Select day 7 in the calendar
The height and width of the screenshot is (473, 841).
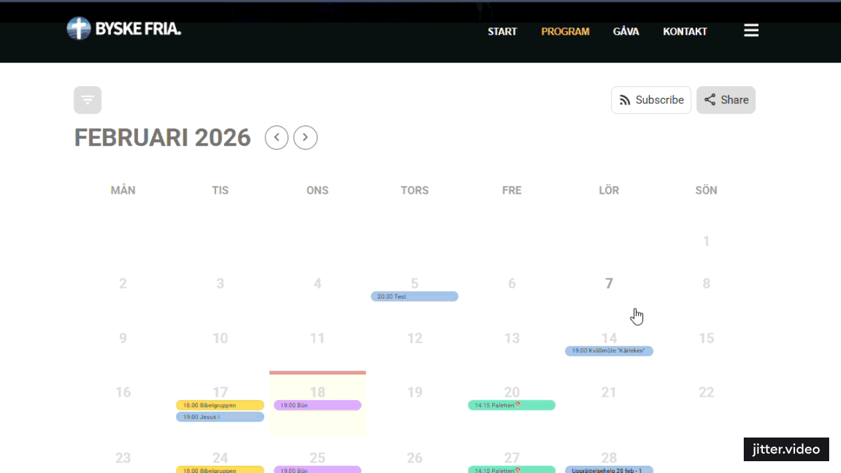click(608, 284)
